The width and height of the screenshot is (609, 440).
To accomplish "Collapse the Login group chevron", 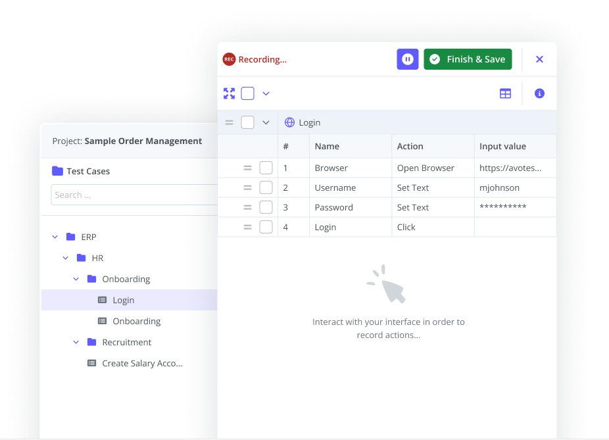I will coord(266,122).
